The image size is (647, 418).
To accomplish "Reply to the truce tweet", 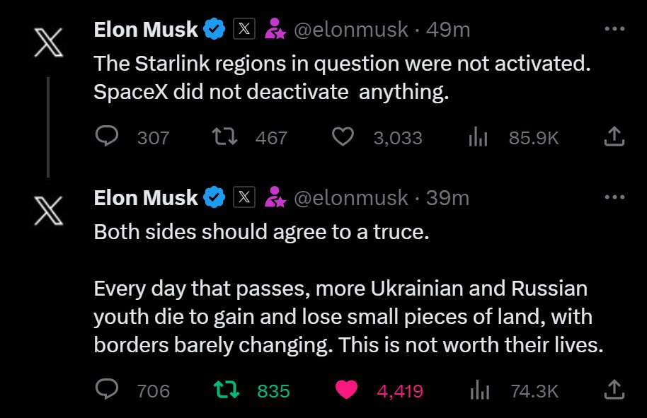I will tap(106, 390).
